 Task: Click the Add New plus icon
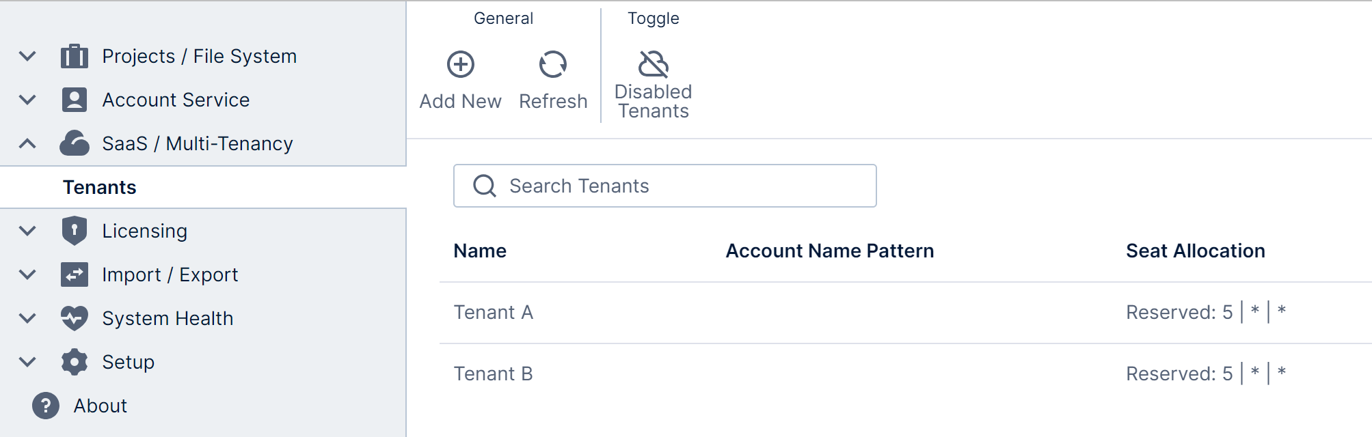pos(461,64)
